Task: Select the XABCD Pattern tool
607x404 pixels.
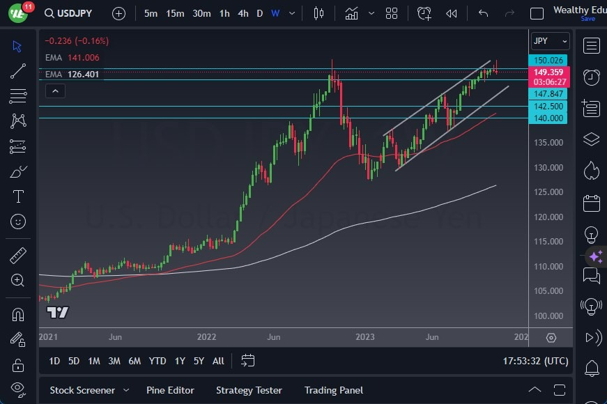Action: tap(17, 121)
